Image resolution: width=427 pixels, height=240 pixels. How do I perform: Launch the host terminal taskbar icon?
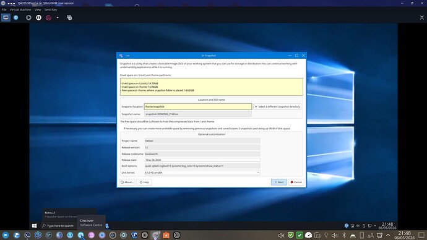[x=27, y=235]
